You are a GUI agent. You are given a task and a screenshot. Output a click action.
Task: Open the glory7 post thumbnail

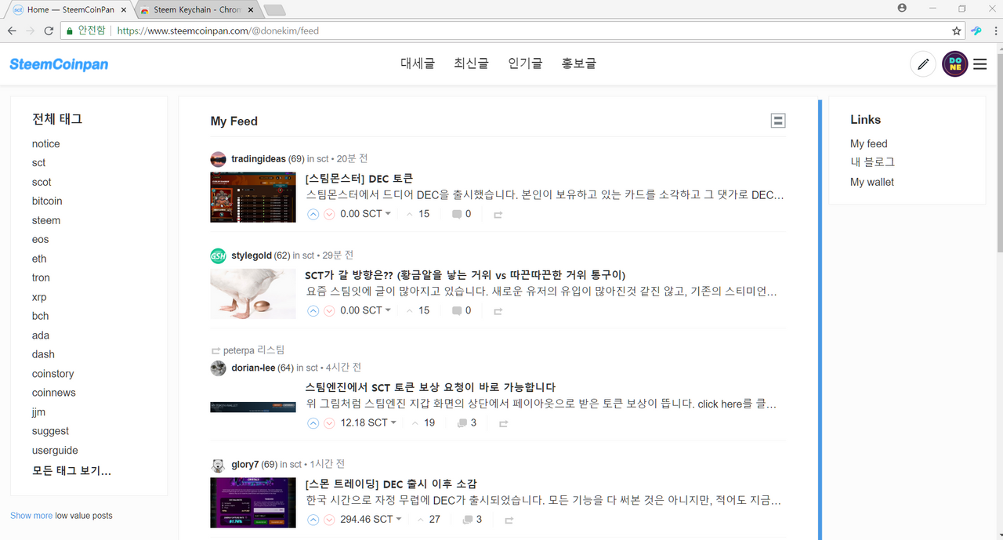[x=253, y=502]
